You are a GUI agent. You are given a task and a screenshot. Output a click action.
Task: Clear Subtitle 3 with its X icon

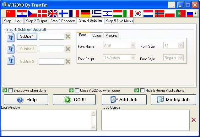pyautogui.click(x=68, y=62)
